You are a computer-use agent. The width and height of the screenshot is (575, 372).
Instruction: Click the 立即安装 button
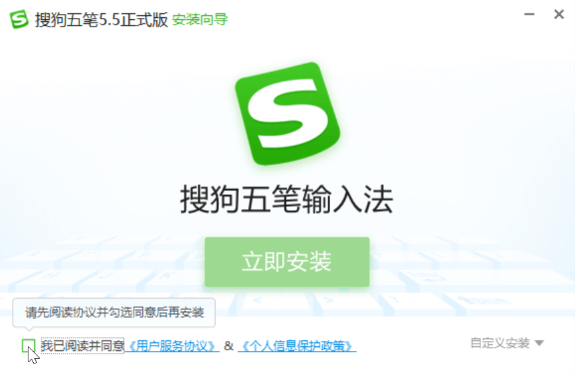pos(287,262)
